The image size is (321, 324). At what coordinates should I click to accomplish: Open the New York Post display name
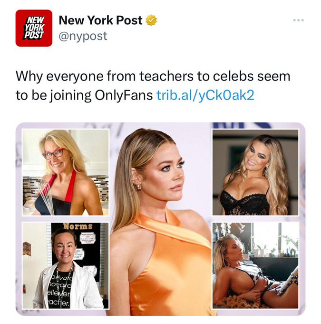click(x=100, y=20)
